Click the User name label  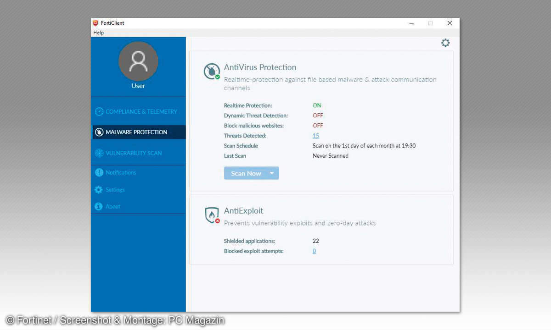pyautogui.click(x=138, y=86)
